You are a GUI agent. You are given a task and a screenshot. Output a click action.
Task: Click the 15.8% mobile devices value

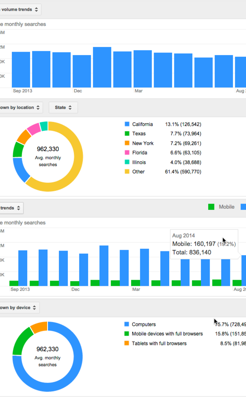[231, 334]
